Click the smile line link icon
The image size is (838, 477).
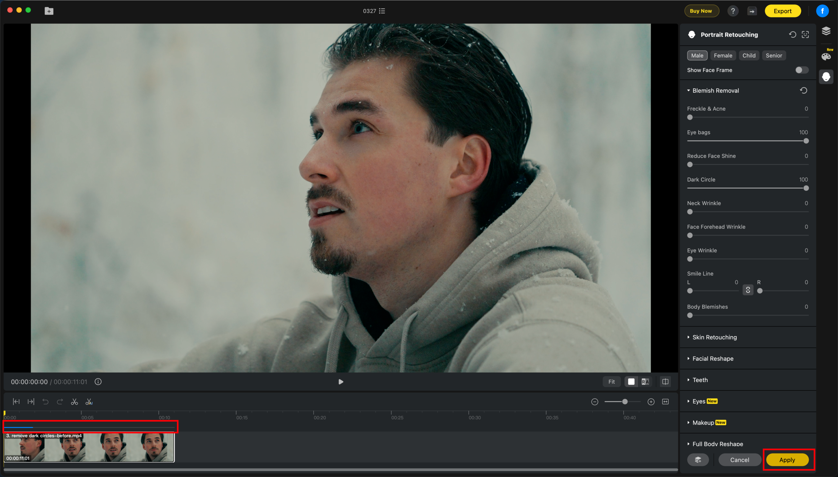(748, 290)
